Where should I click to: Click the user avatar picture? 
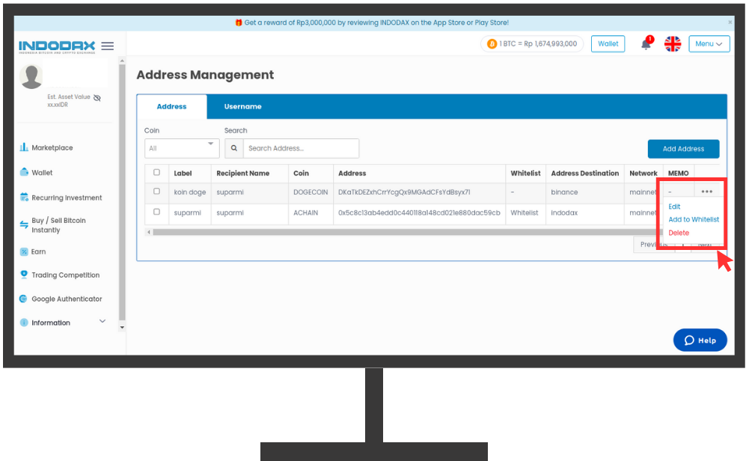[x=31, y=76]
